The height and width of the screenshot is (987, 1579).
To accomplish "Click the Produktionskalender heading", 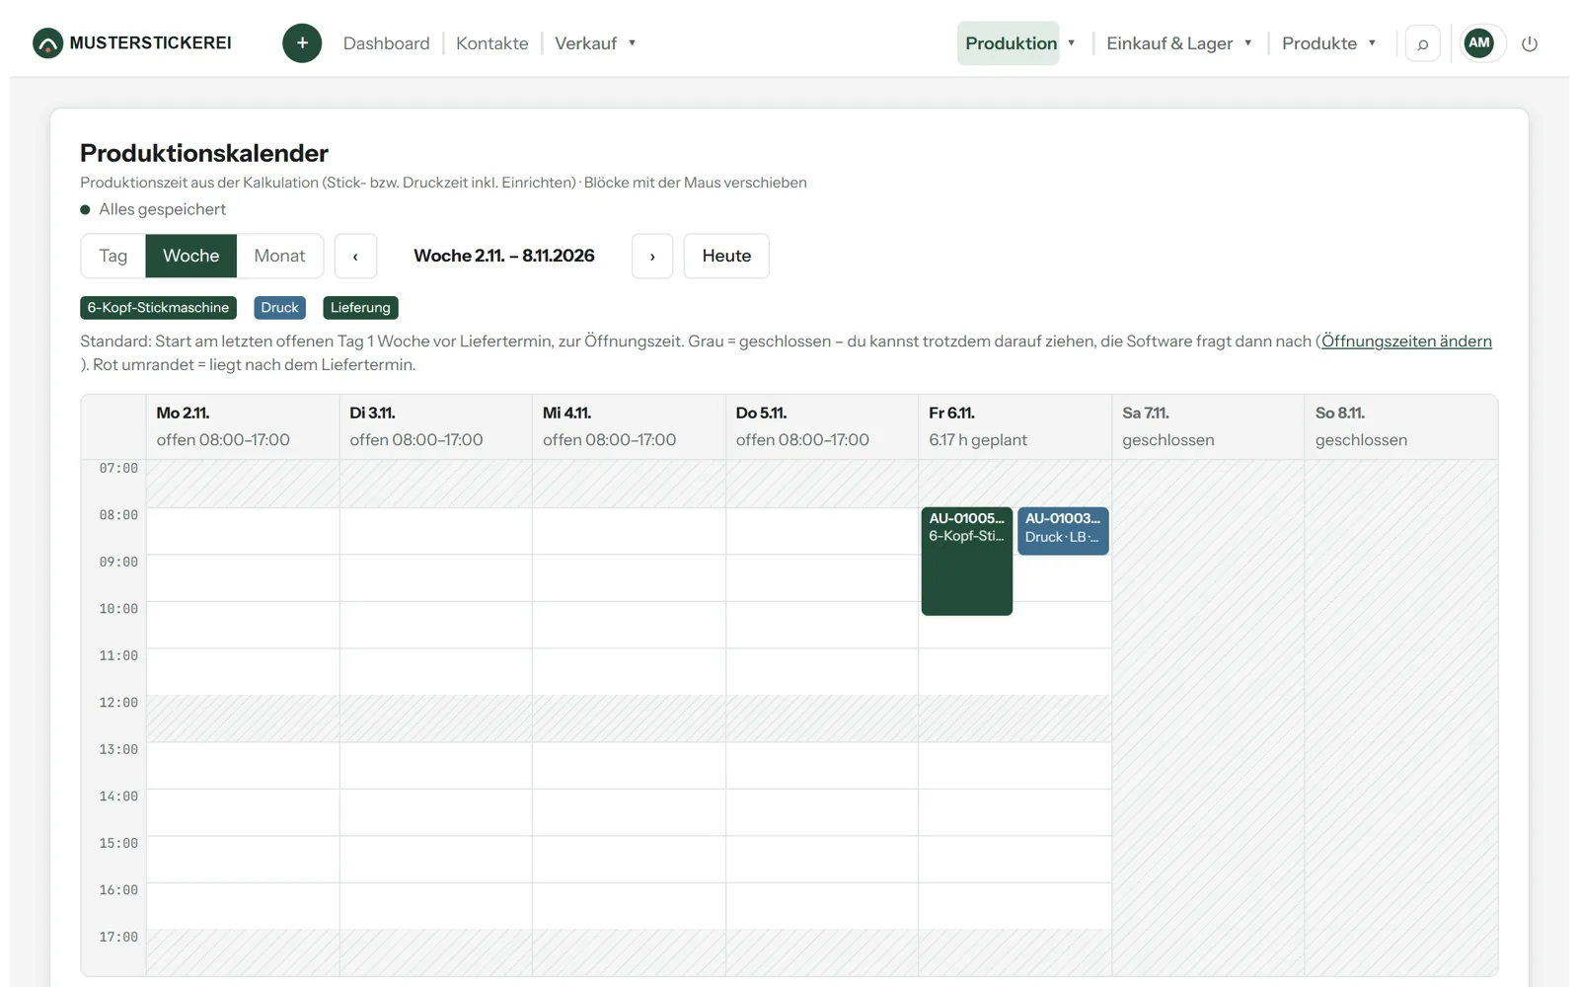I will coord(204,153).
